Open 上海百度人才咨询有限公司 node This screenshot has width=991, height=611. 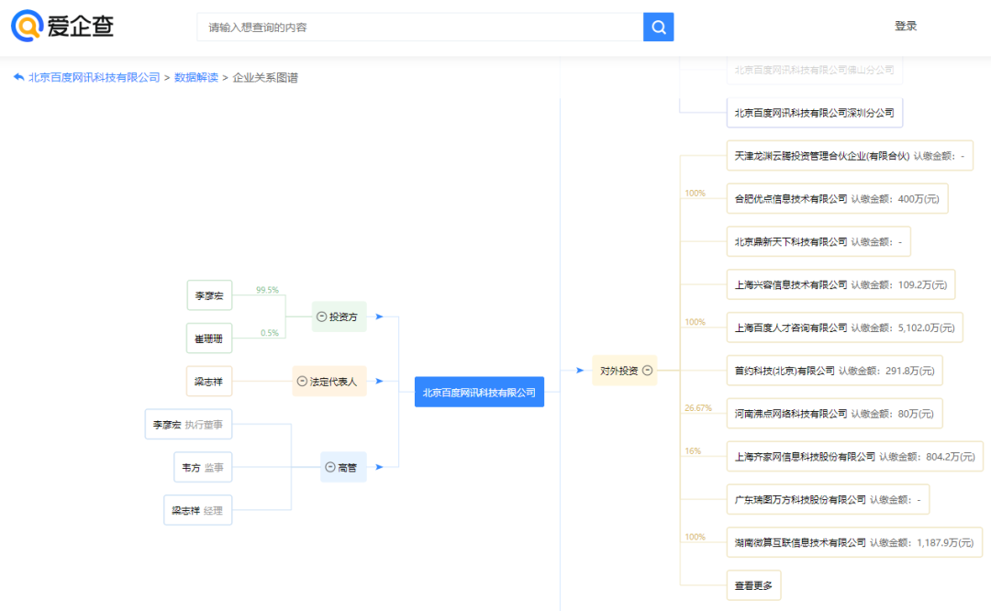[x=844, y=328]
